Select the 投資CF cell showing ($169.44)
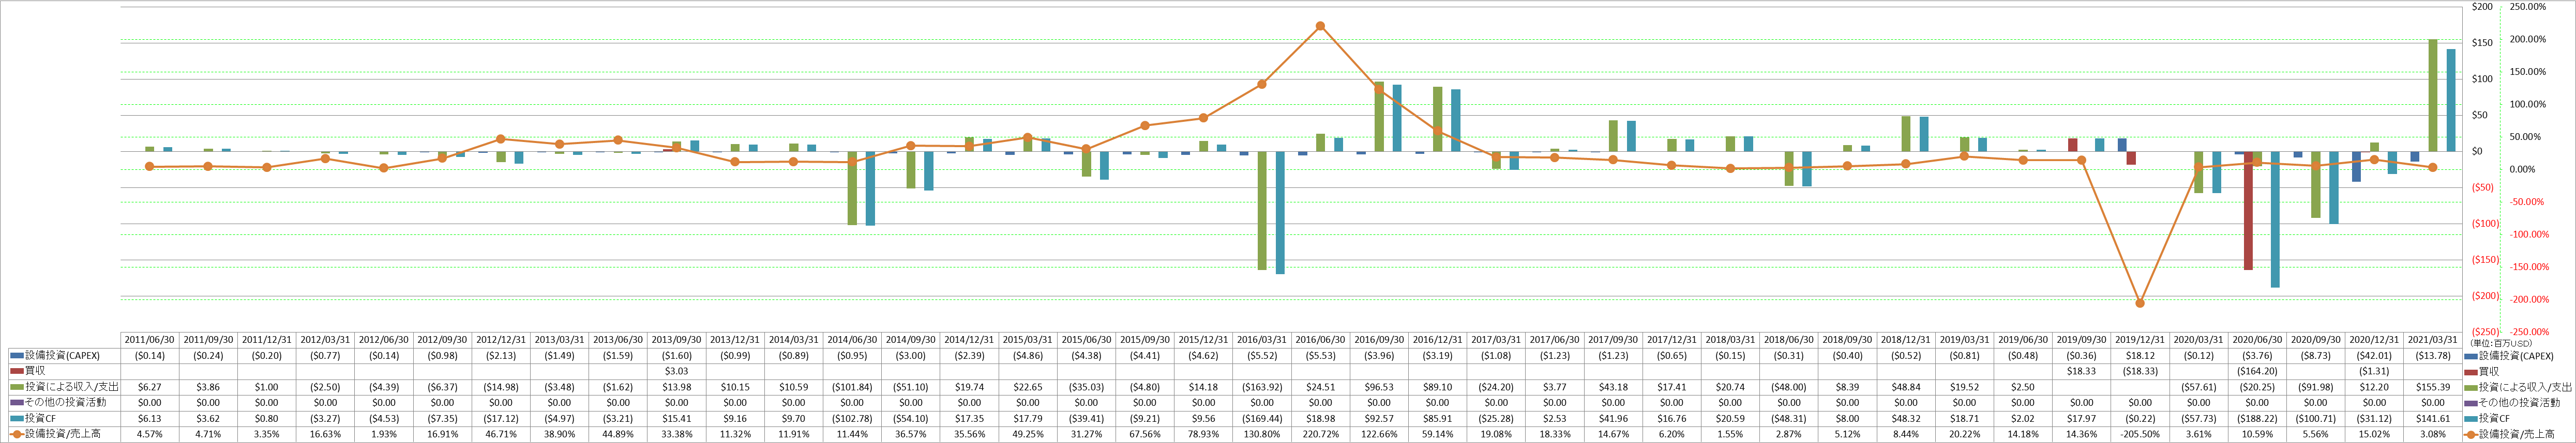Screen dimensions: 2576x443 pos(1262,419)
